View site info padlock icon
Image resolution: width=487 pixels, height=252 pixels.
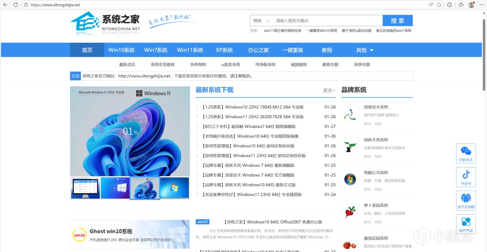26,5
